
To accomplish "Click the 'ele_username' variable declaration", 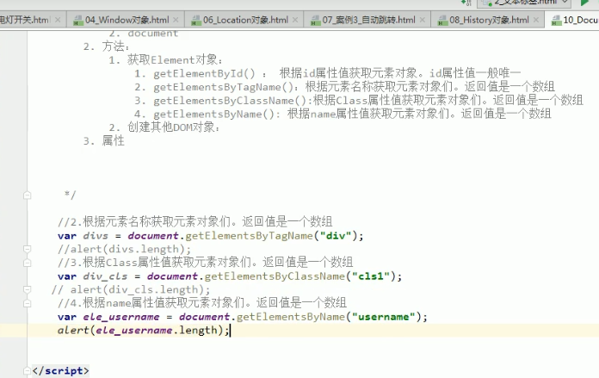I will click(121, 317).
